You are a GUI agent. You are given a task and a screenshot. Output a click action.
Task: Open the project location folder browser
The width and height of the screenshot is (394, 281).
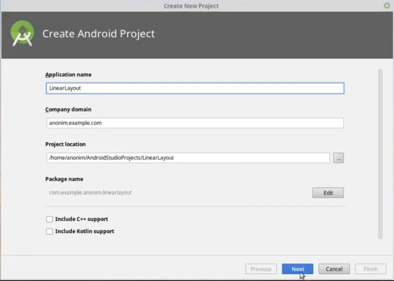[x=338, y=158]
